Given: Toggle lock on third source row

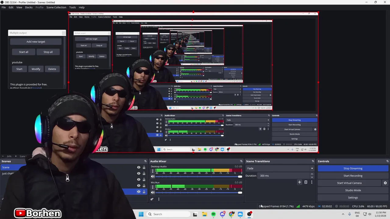Looking at the screenshot, I should [x=144, y=179].
